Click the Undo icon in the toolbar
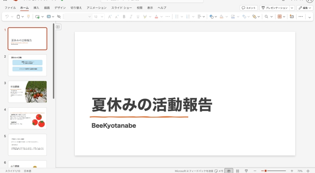This screenshot has width=315, height=173. click(7, 17)
